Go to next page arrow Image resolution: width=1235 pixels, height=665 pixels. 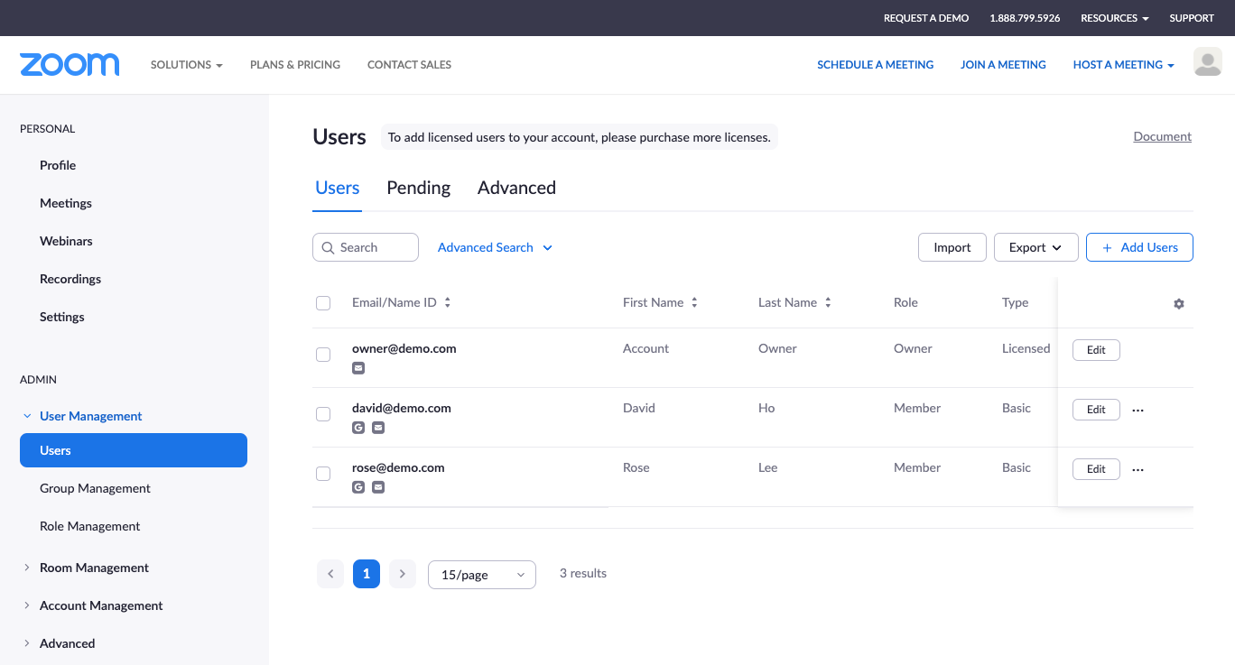403,574
